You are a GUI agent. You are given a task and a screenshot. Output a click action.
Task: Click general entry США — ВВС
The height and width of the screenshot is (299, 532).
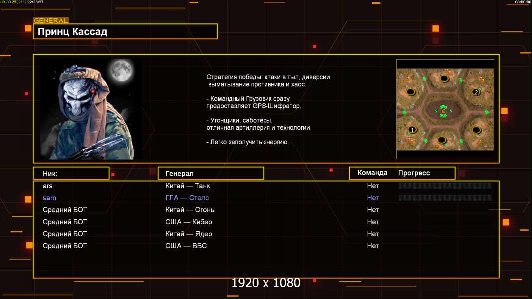pos(186,246)
